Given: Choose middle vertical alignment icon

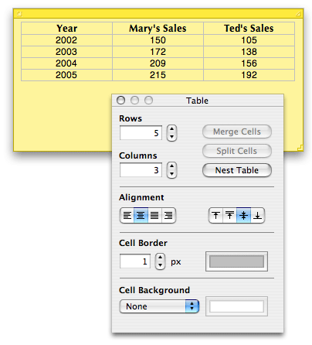Looking at the screenshot, I should [x=243, y=215].
